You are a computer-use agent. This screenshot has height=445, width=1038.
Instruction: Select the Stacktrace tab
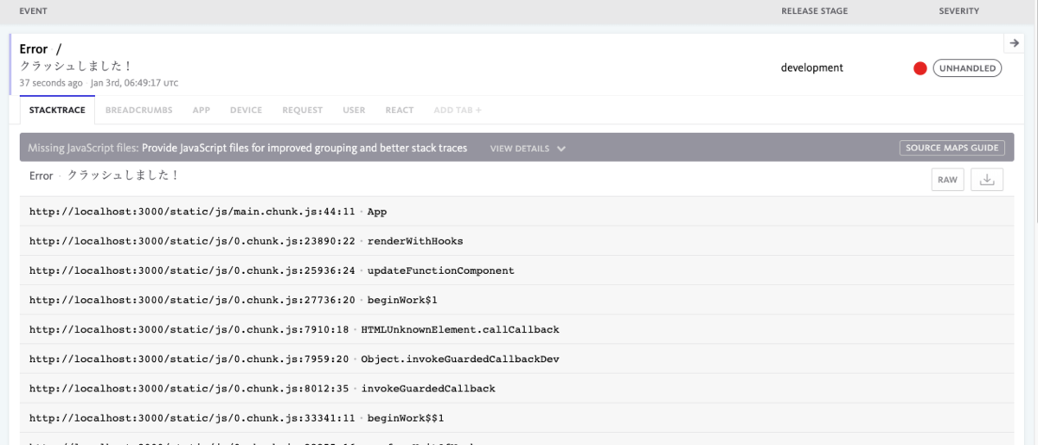pyautogui.click(x=57, y=111)
